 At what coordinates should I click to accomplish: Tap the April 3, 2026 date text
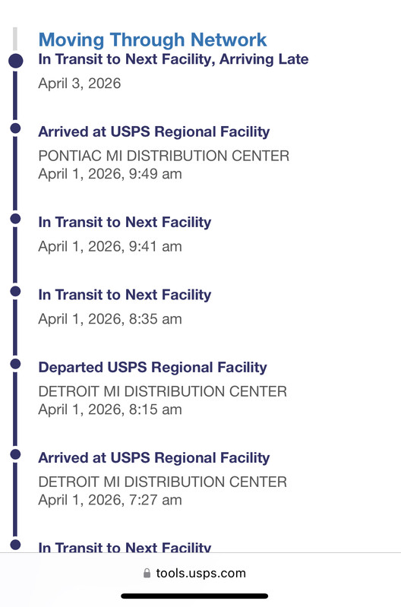79,84
